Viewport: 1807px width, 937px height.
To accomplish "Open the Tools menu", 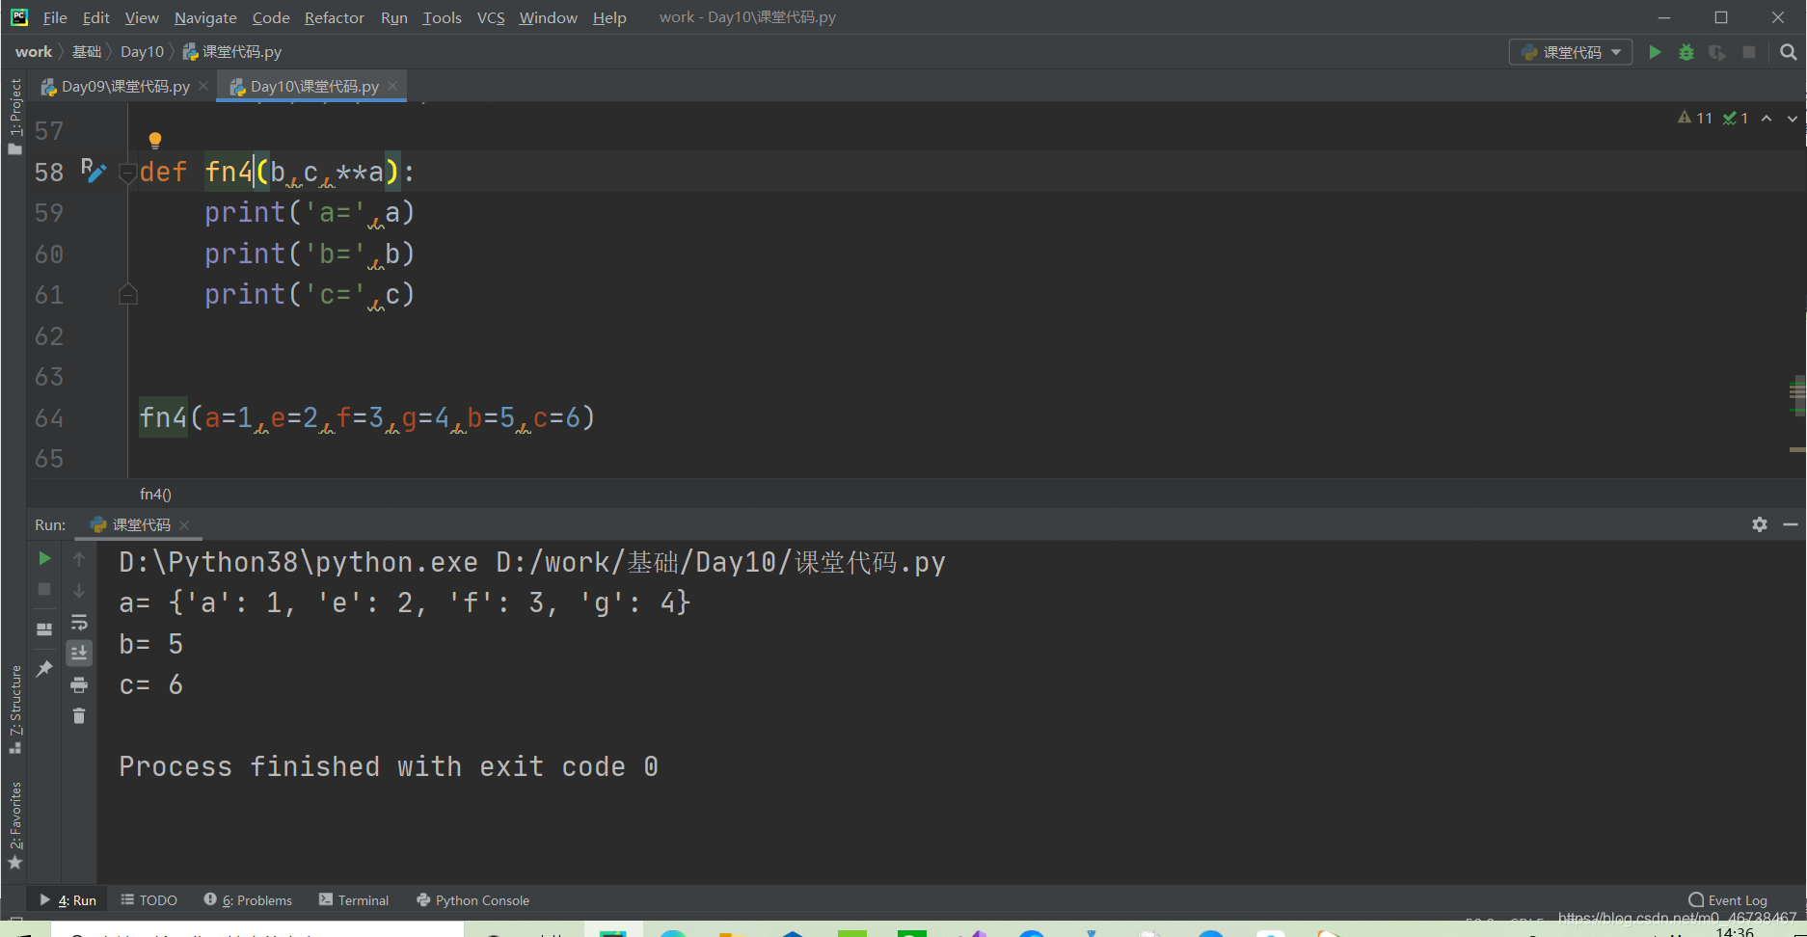I will tap(442, 17).
